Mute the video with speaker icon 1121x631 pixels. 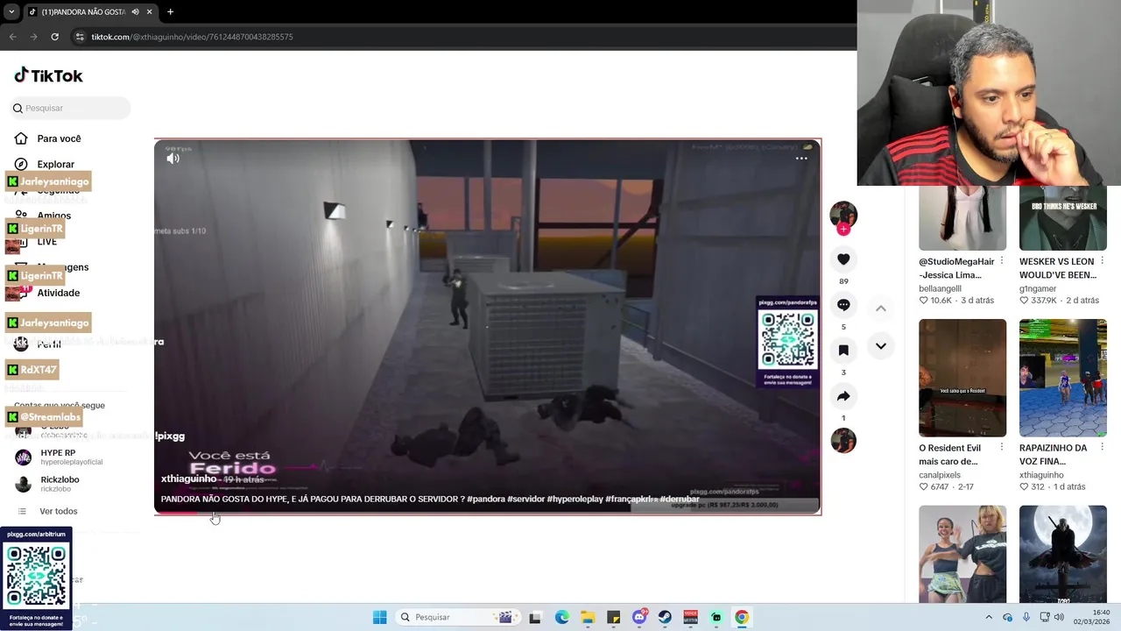point(173,159)
